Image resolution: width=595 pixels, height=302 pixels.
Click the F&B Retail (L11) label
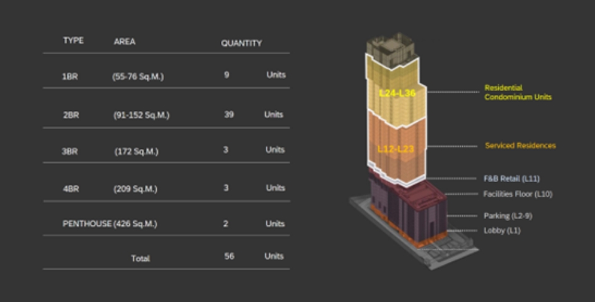(x=511, y=179)
